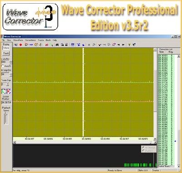Click the down arrow of the Correction List scrollbar
The width and height of the screenshot is (182, 173).
tap(179, 167)
